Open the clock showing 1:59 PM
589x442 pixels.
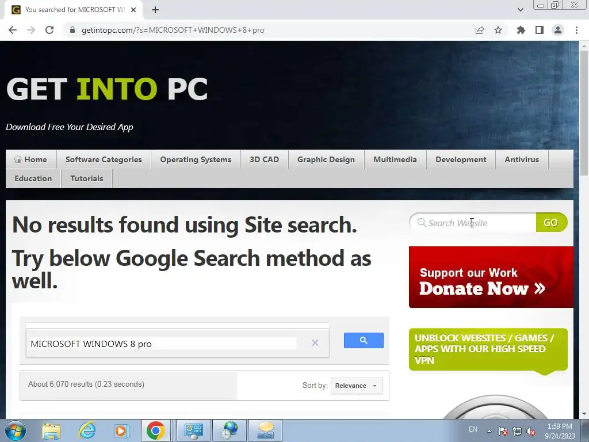560,431
